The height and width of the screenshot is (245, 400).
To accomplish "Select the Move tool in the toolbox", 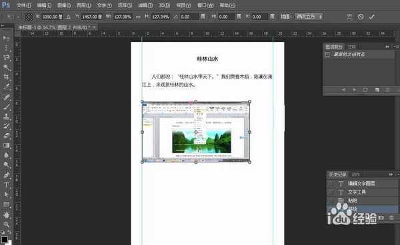I will [6, 38].
